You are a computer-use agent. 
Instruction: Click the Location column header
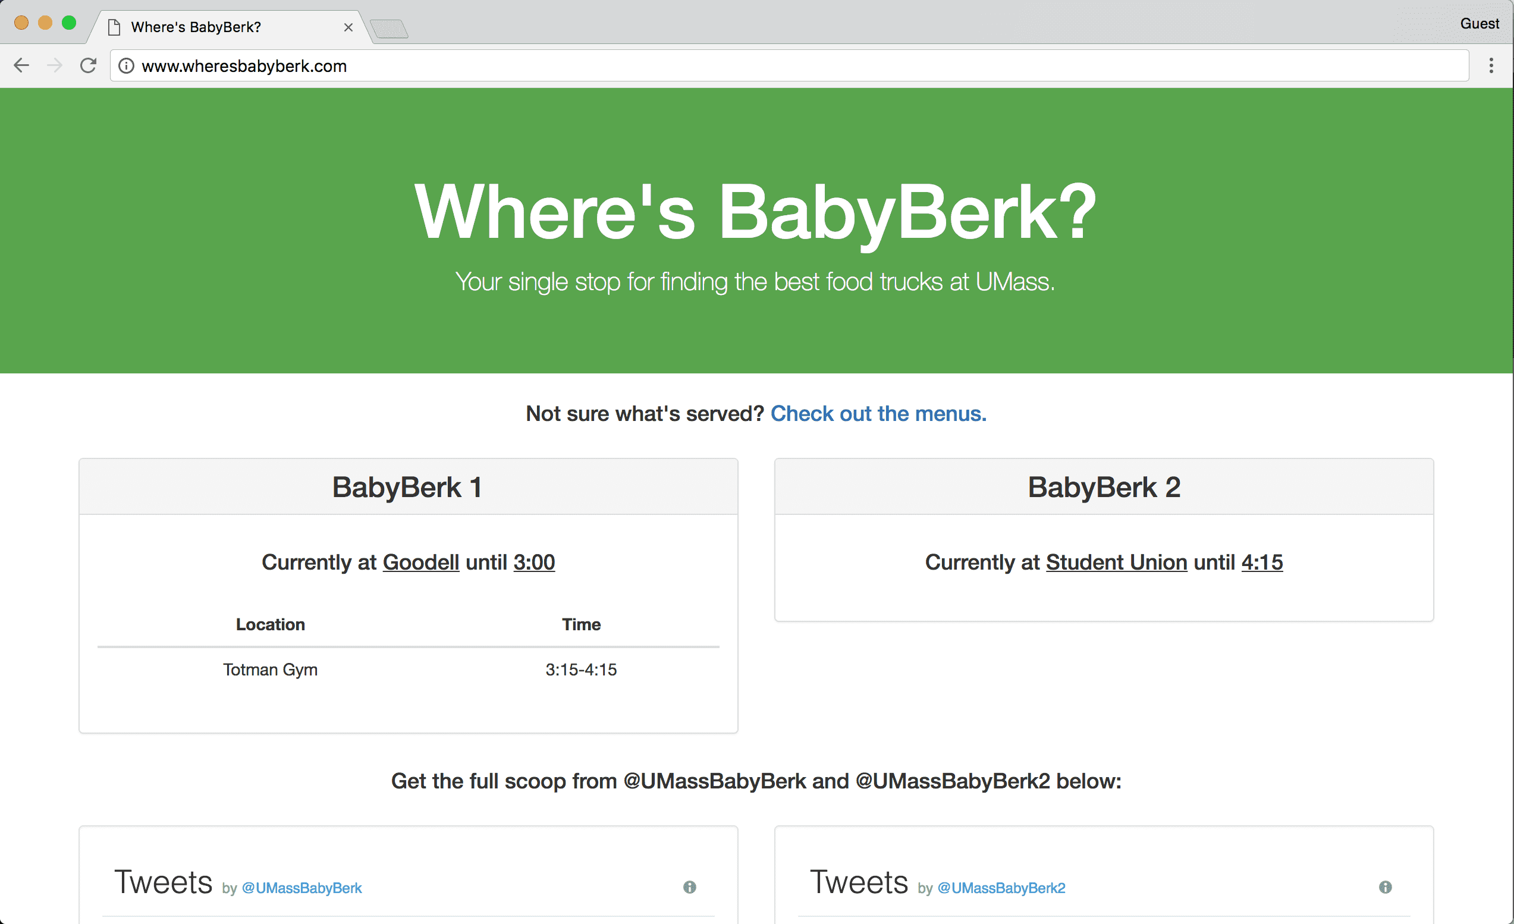tap(271, 624)
